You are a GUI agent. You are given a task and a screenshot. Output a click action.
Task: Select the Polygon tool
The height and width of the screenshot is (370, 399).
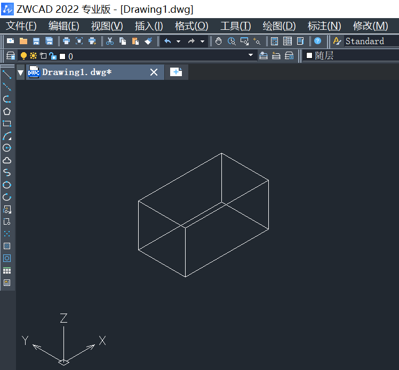coord(7,111)
